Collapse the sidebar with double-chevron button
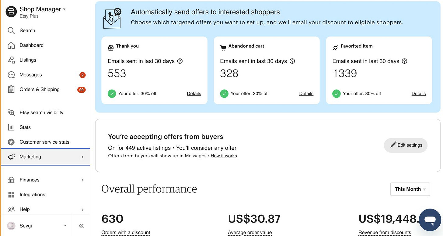 click(81, 226)
